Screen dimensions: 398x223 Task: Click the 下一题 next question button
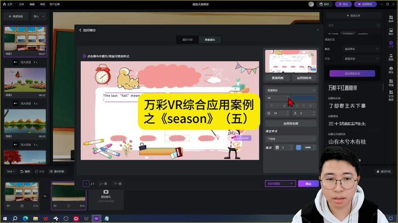click(117, 183)
